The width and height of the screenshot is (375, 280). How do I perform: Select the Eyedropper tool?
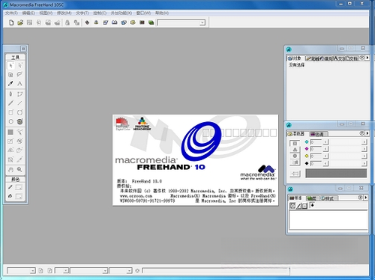tap(10, 84)
